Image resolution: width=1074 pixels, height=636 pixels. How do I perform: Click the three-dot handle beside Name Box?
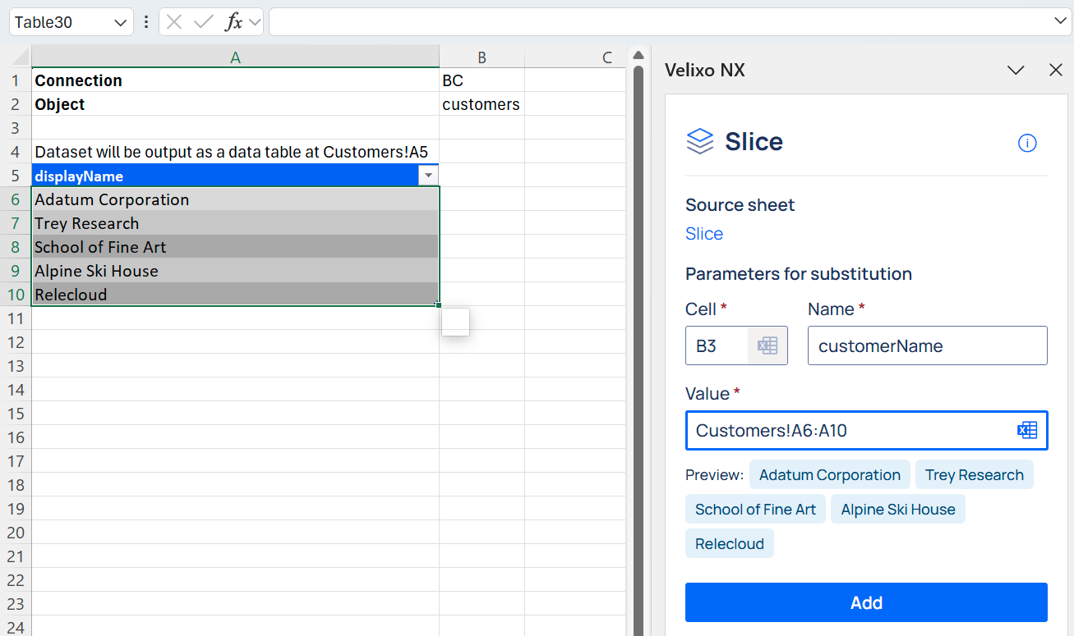[146, 22]
